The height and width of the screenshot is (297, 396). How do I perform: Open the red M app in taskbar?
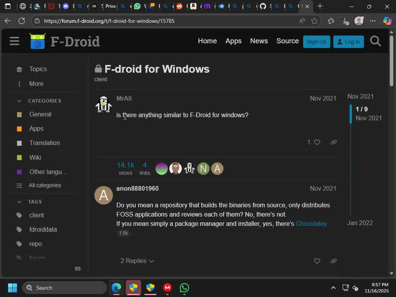(167, 288)
